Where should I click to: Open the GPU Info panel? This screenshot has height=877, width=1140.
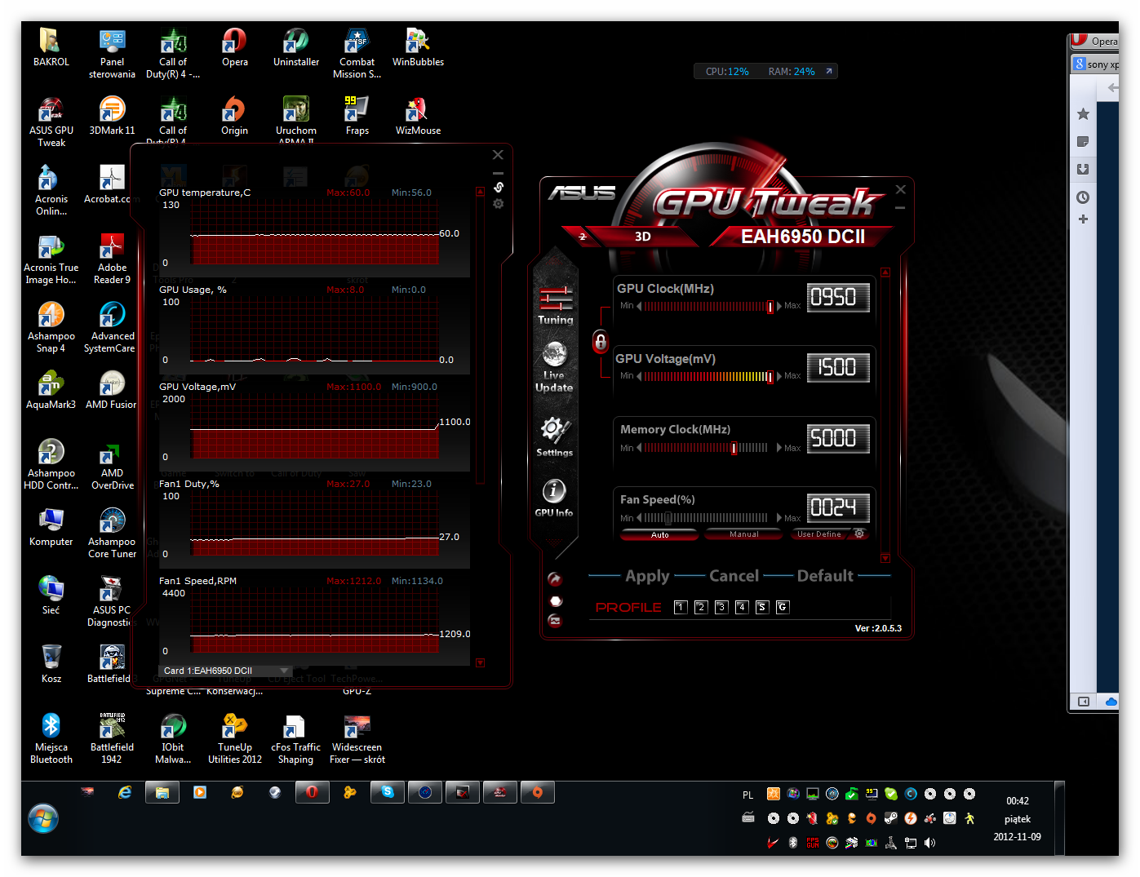coord(554,498)
